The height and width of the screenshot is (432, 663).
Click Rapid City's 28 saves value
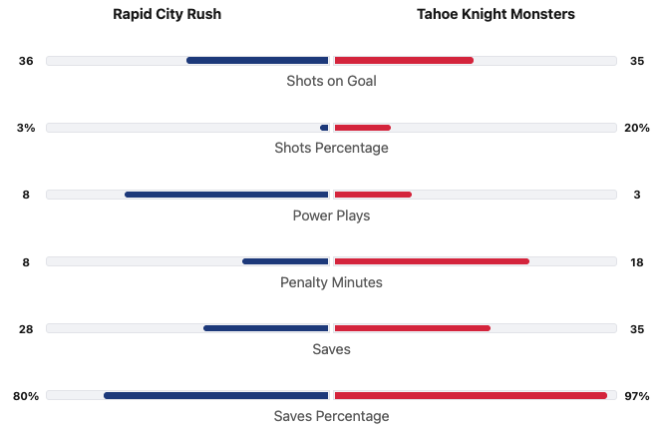tap(26, 329)
